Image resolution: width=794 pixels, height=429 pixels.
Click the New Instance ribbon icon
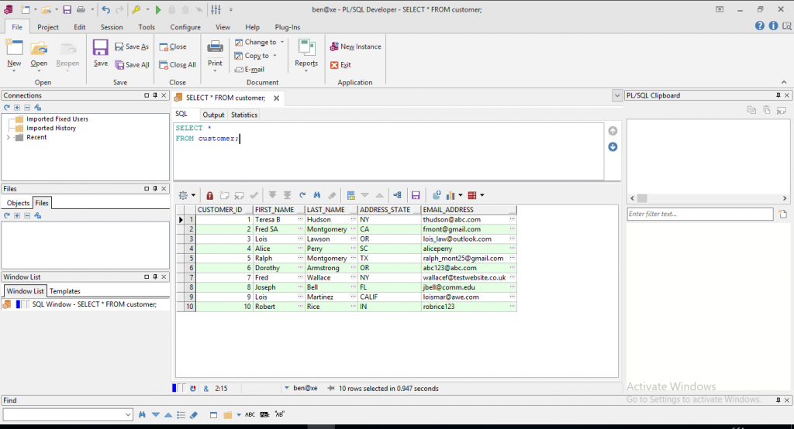334,46
